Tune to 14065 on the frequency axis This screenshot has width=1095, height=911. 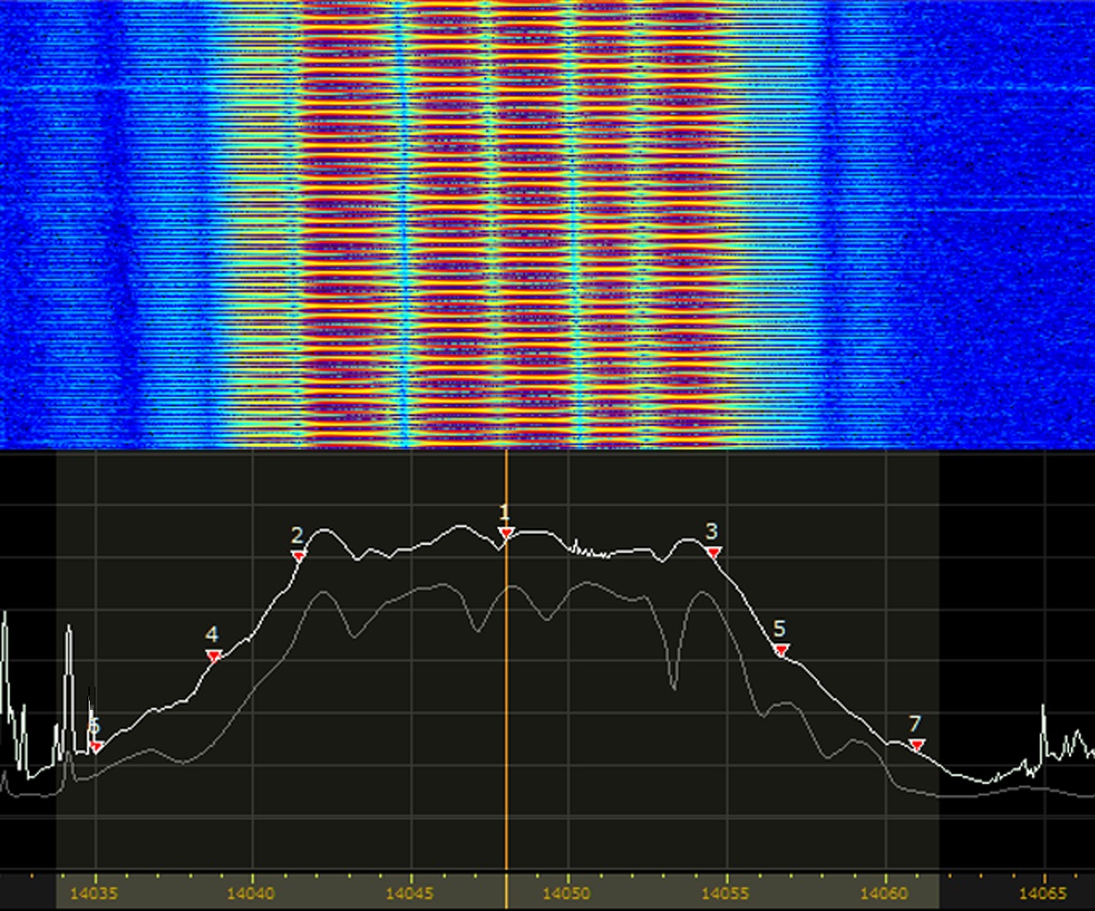pos(1044,893)
